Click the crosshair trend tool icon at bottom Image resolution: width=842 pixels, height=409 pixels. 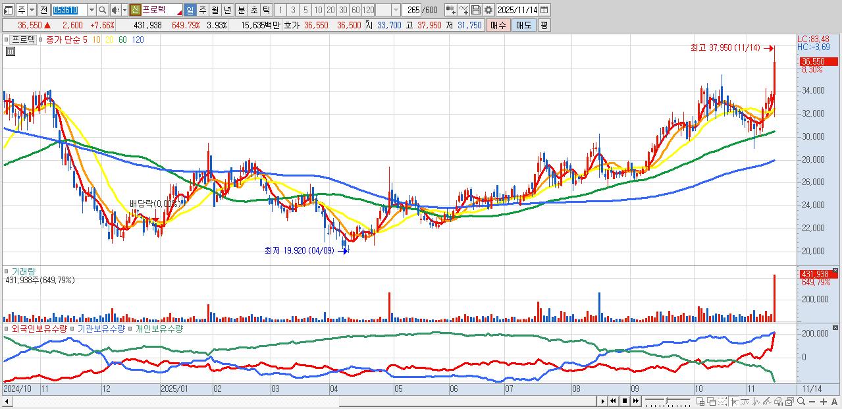pos(734,401)
